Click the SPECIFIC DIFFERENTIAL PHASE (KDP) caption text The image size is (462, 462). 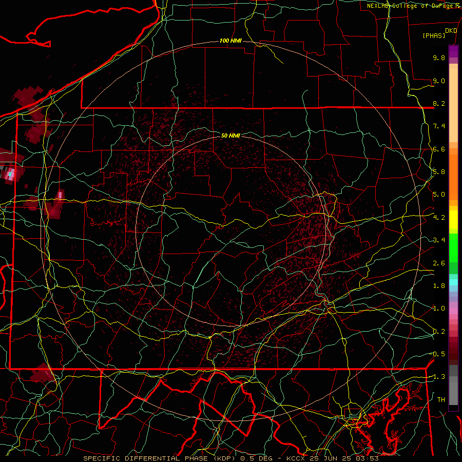click(x=159, y=458)
